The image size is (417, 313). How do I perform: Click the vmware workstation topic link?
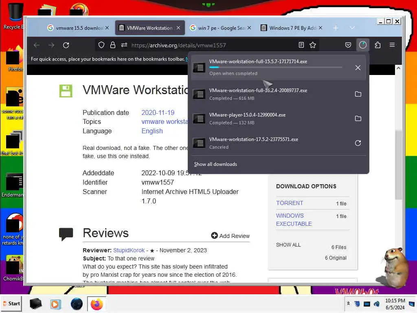tap(165, 121)
